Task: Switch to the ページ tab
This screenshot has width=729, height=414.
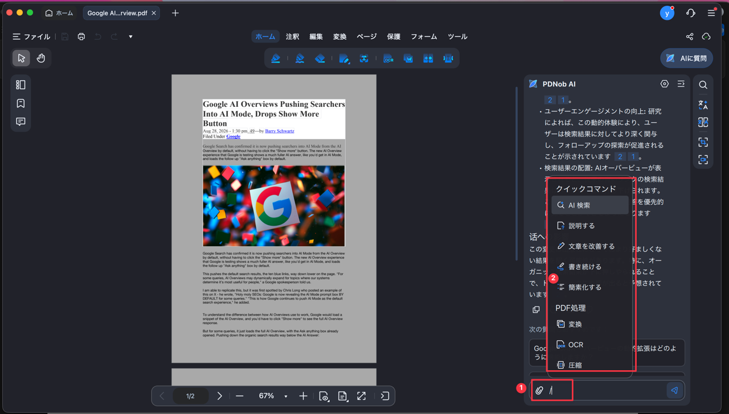Action: 367,36
